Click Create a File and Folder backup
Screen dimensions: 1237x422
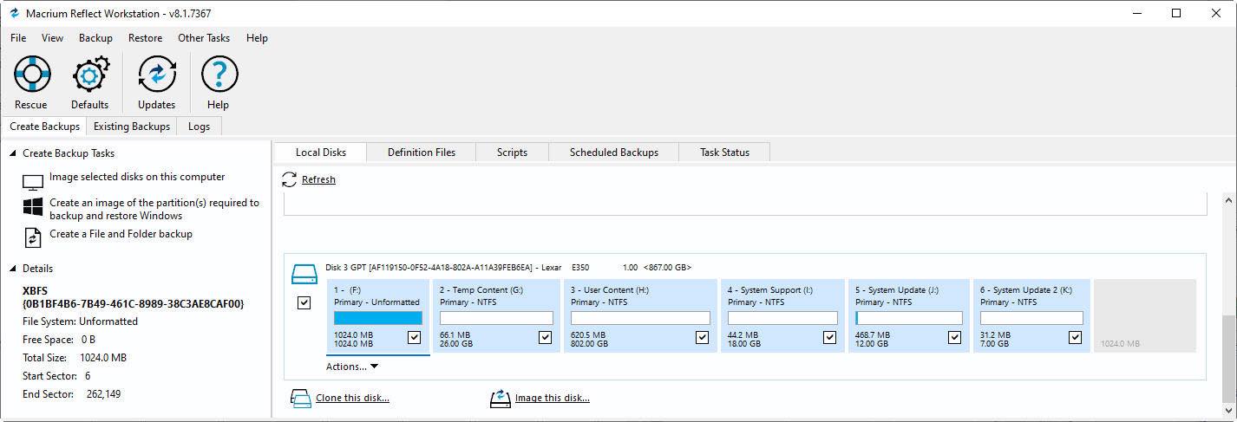121,234
